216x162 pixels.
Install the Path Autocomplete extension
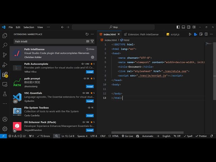(90, 72)
